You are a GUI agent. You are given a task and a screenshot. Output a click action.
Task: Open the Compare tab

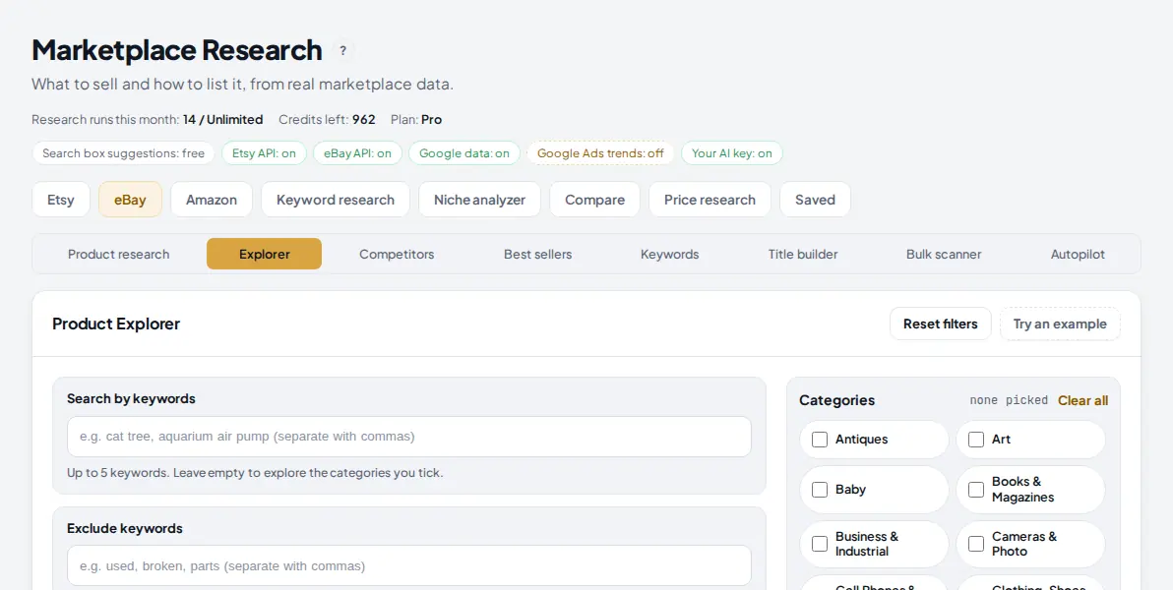tap(594, 200)
